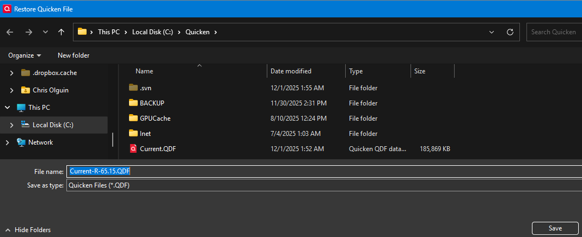Click the Search Quicken box
The width and height of the screenshot is (582, 237).
(554, 32)
